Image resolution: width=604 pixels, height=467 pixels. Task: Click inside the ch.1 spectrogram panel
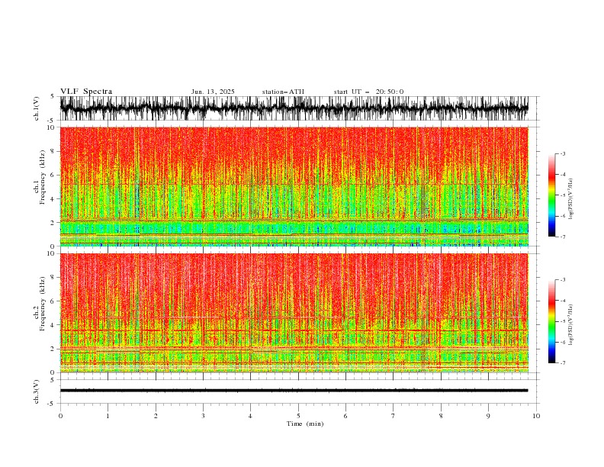pos(294,186)
